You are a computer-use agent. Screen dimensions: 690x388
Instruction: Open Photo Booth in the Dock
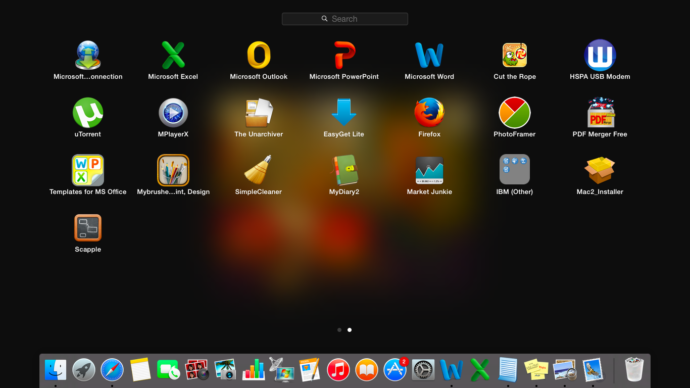(x=197, y=370)
